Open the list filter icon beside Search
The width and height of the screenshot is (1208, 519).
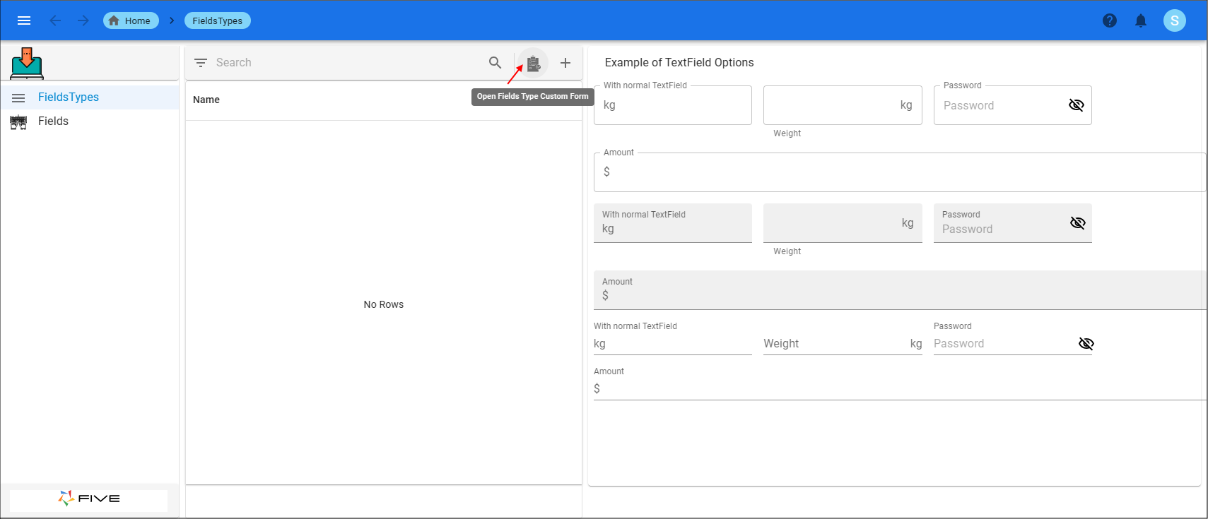tap(201, 63)
